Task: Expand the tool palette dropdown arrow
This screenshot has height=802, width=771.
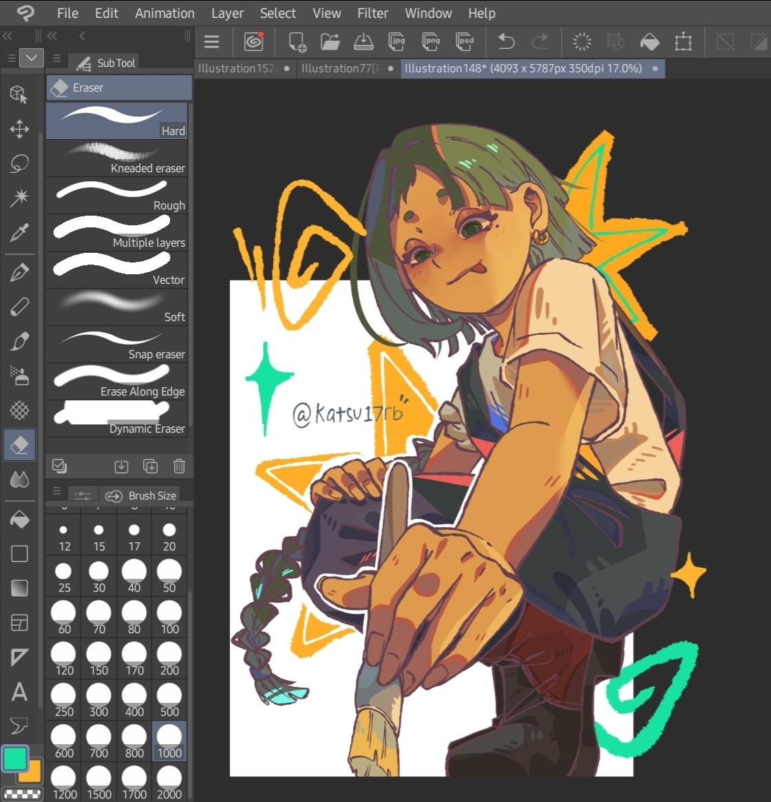Action: click(32, 59)
